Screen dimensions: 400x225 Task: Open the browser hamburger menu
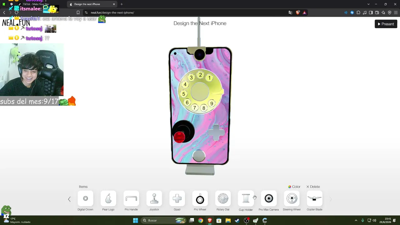(396, 12)
